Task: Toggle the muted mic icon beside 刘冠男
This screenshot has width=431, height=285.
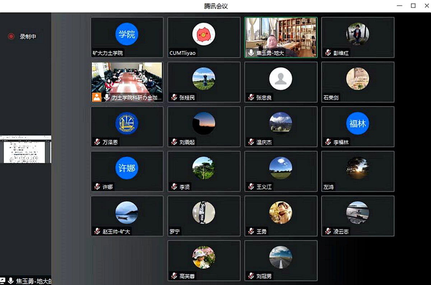Action: coord(251,276)
